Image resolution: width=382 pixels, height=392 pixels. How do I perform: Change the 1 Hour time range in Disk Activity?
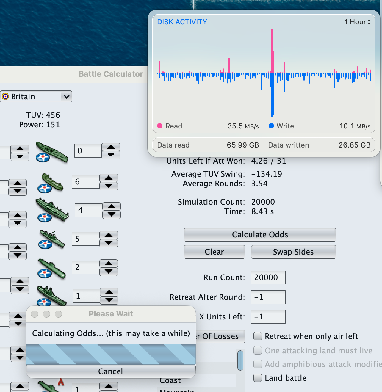coord(357,22)
